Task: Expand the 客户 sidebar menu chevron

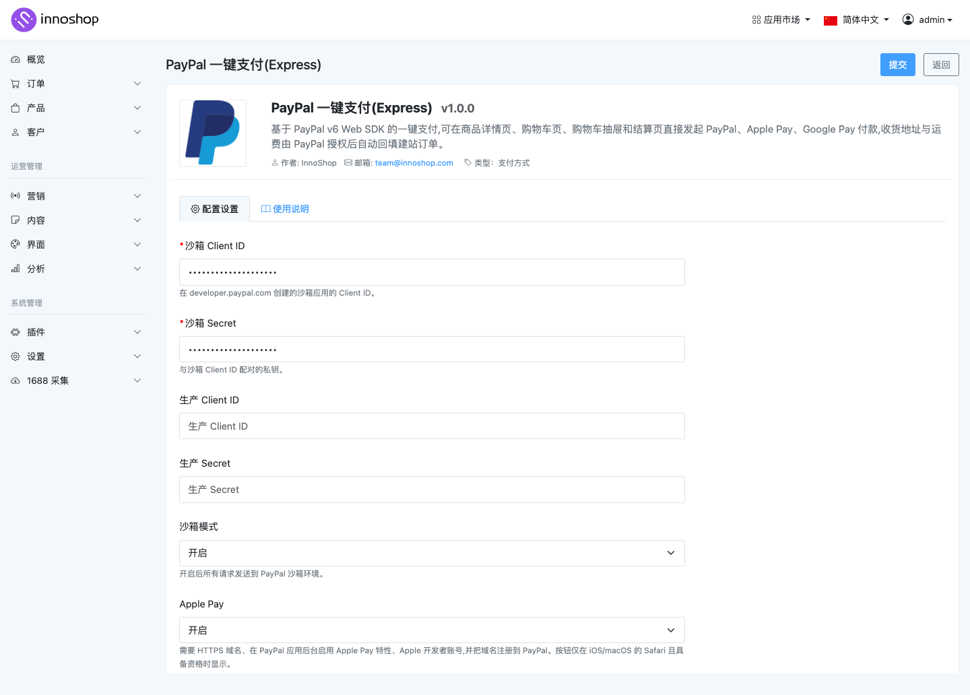Action: point(137,132)
